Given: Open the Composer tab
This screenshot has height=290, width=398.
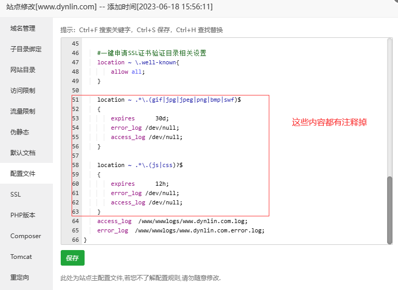Looking at the screenshot, I should pos(25,236).
